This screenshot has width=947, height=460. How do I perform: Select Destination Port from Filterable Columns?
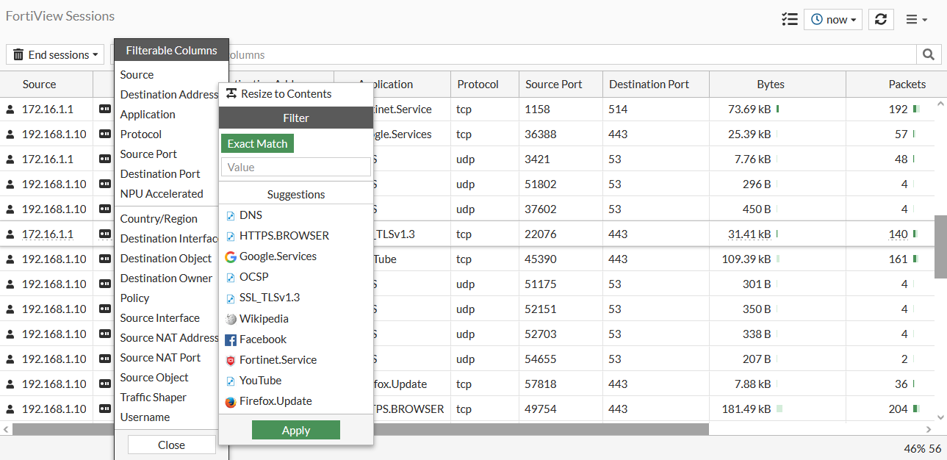(160, 173)
